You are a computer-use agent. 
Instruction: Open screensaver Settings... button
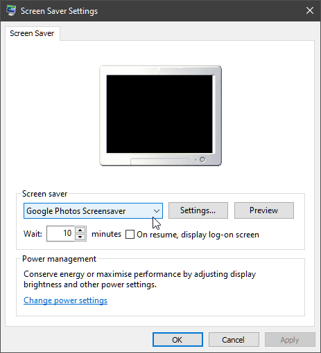[x=198, y=210]
